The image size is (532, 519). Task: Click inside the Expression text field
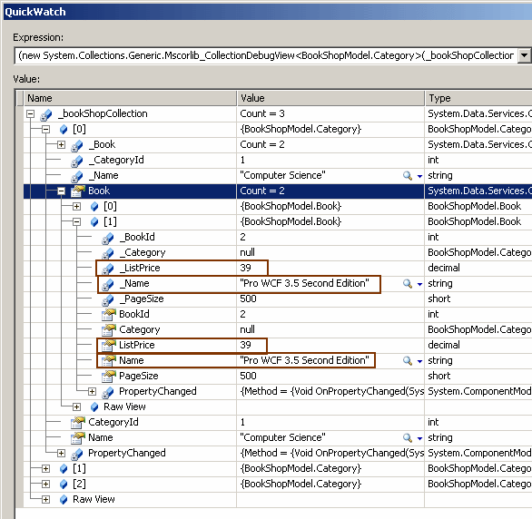click(266, 55)
